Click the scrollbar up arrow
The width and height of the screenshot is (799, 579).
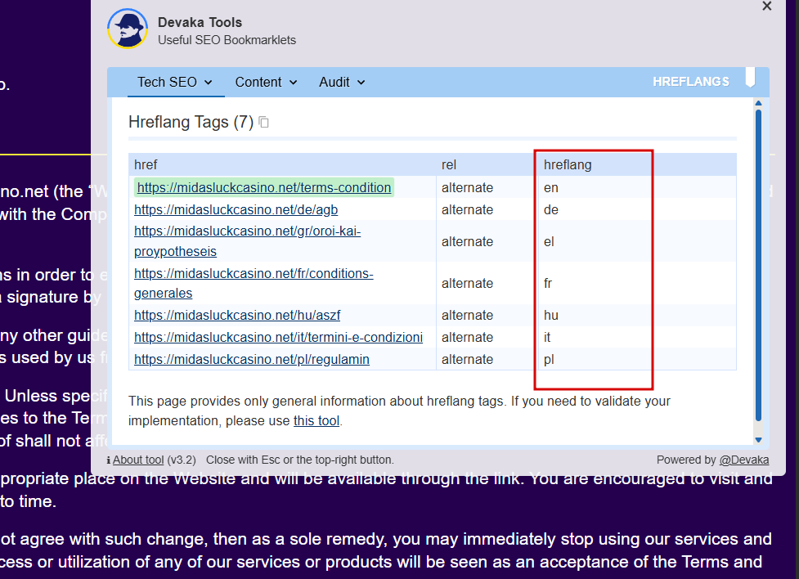pyautogui.click(x=758, y=104)
